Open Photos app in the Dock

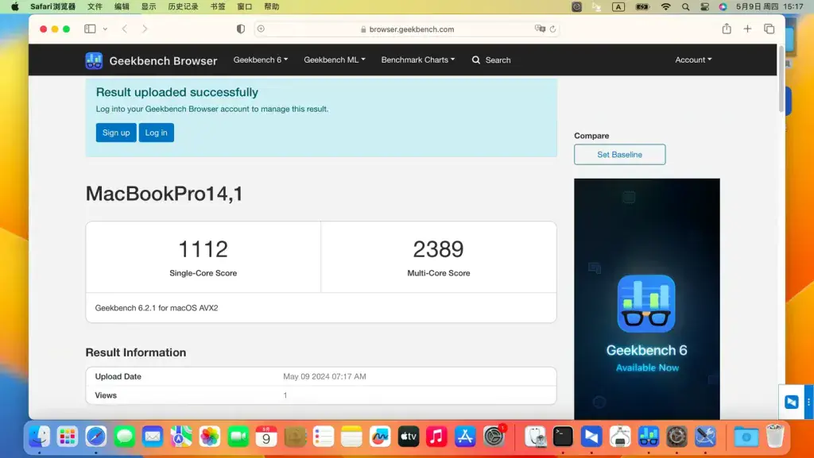210,437
